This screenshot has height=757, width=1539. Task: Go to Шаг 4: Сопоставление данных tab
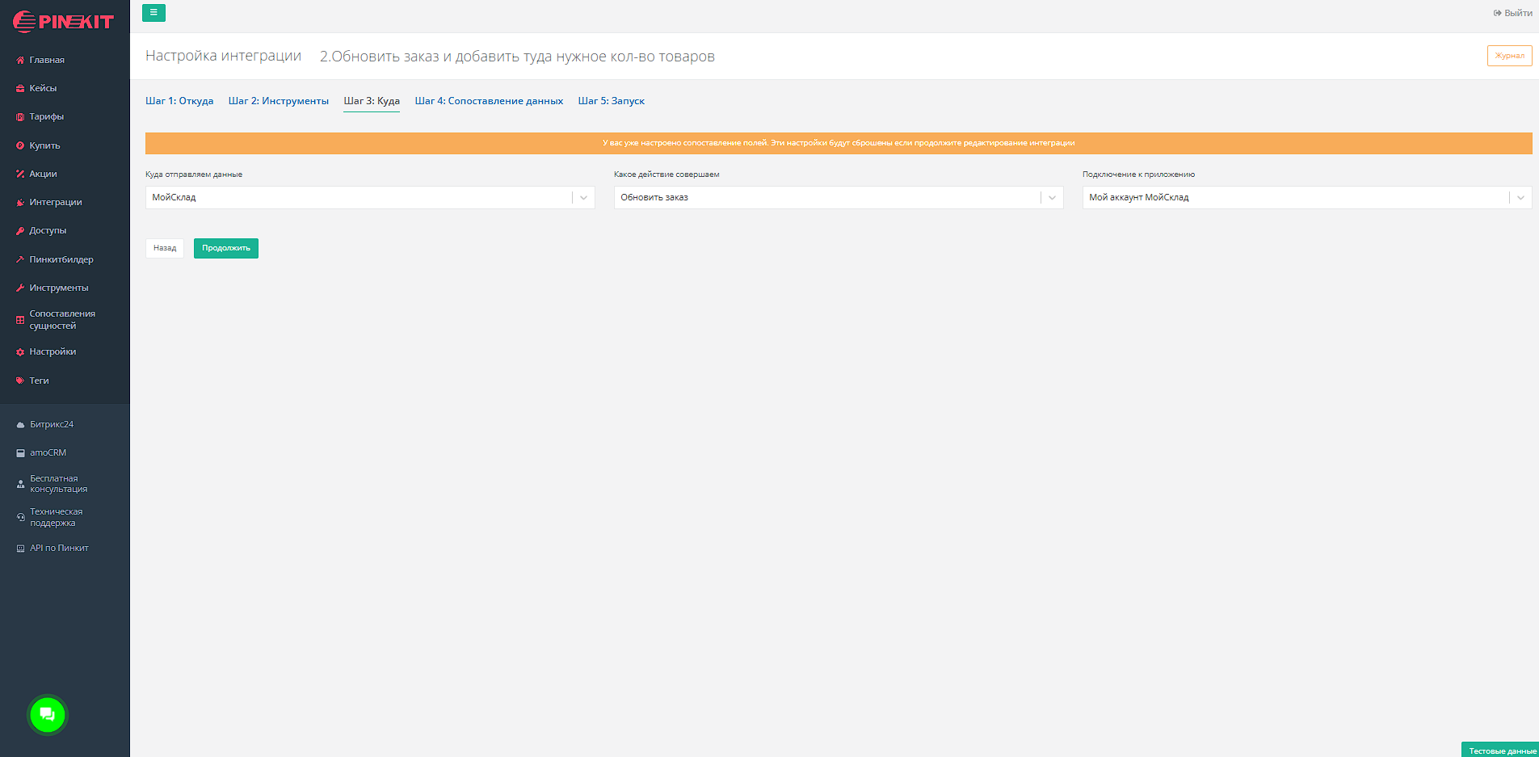489,101
